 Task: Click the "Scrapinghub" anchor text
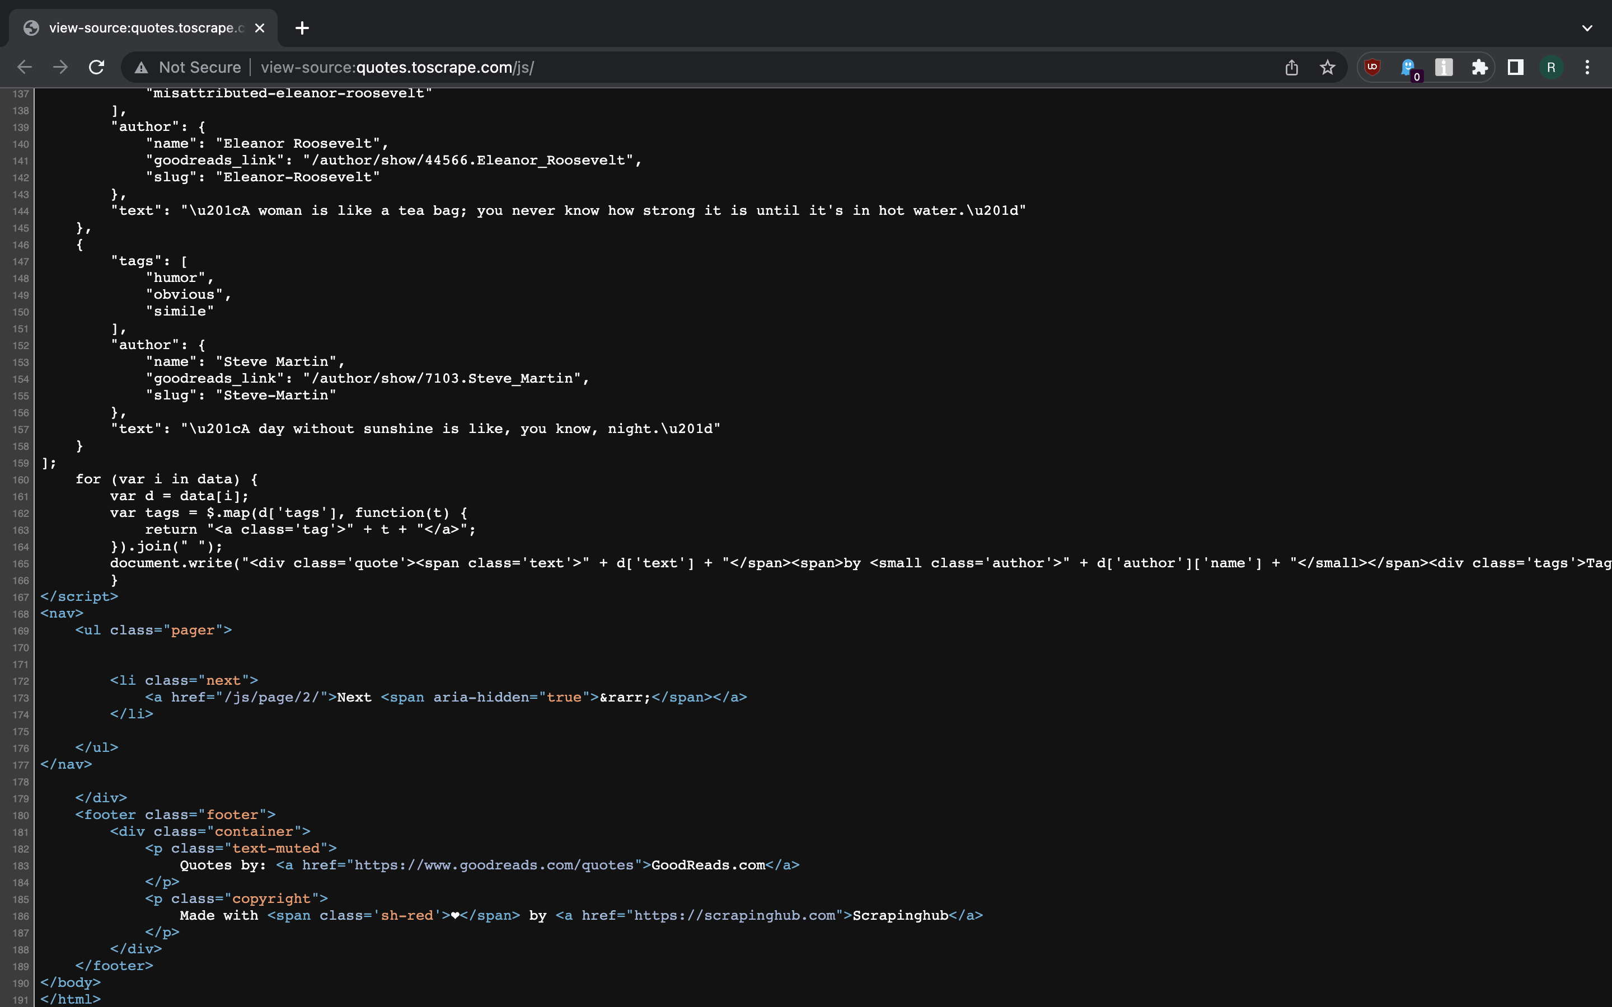point(901,916)
